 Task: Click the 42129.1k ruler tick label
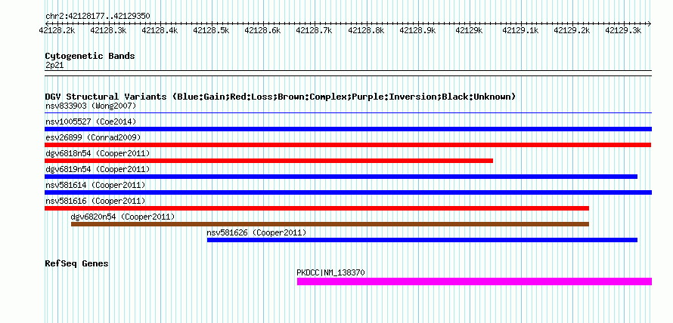[x=520, y=30]
